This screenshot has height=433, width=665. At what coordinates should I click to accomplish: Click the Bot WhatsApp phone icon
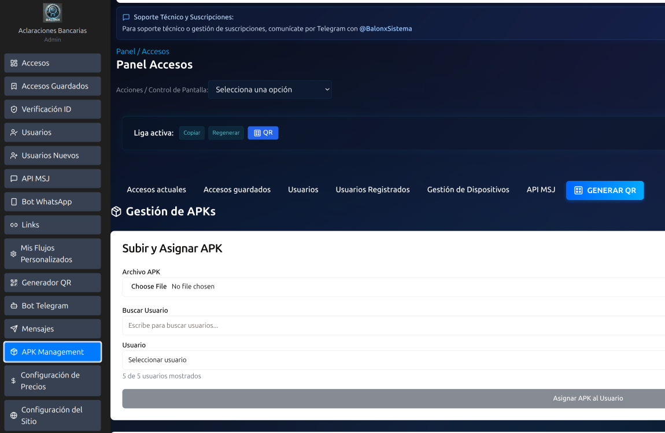(x=14, y=202)
